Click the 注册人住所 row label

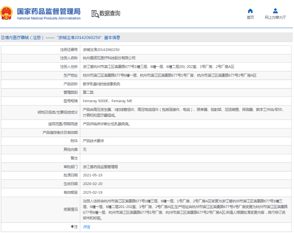(x=69, y=67)
